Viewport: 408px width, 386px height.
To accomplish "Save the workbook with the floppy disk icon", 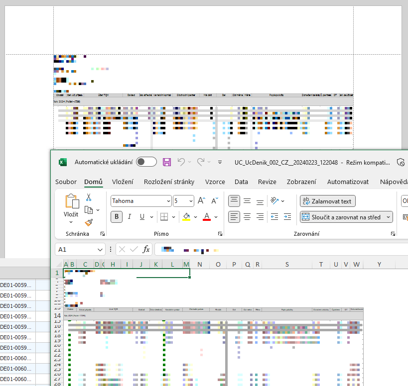I will (x=167, y=162).
